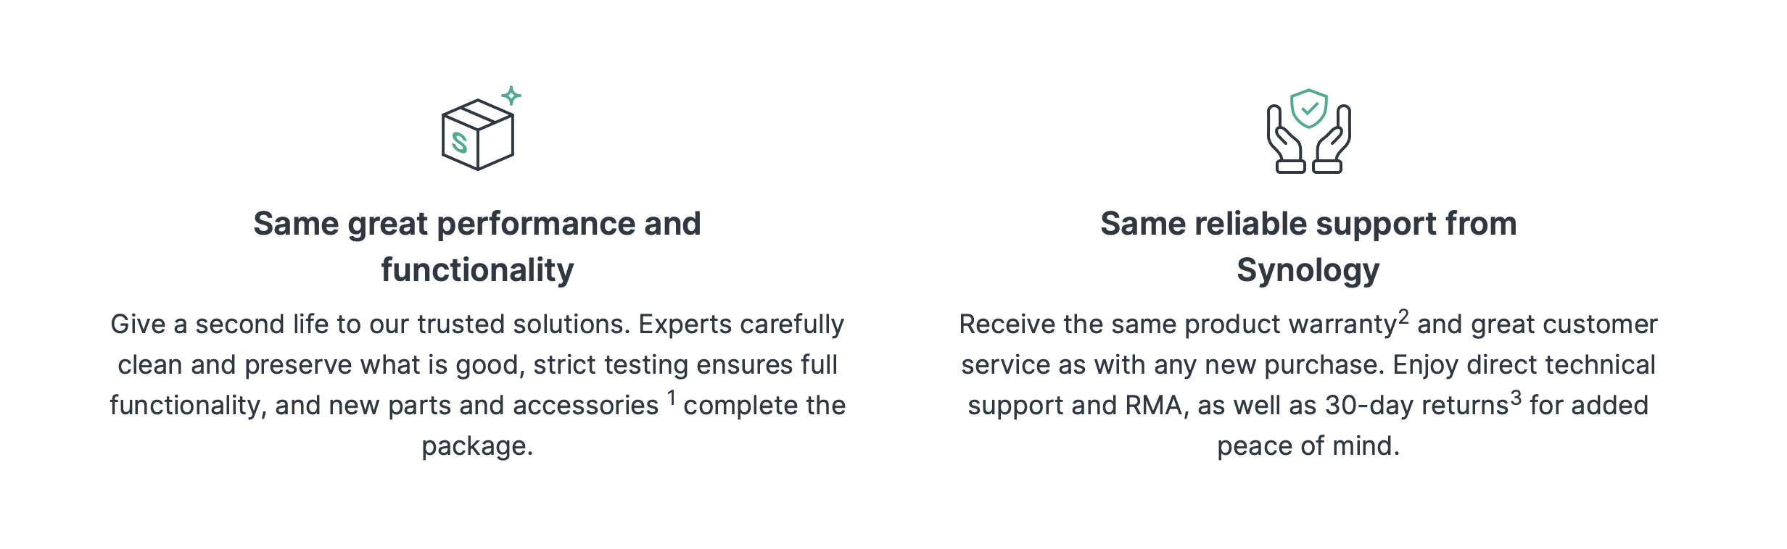Click the '30-day returns' phrase
The image size is (1787, 549).
pos(1416,406)
